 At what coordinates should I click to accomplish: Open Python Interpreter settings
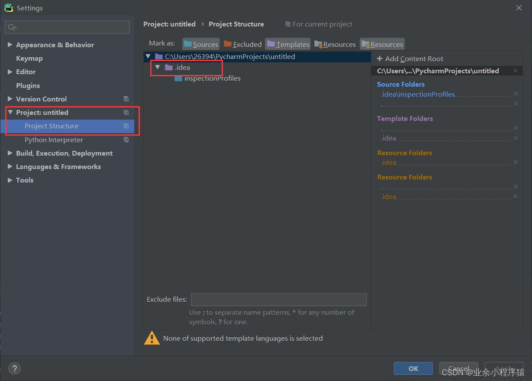(54, 140)
